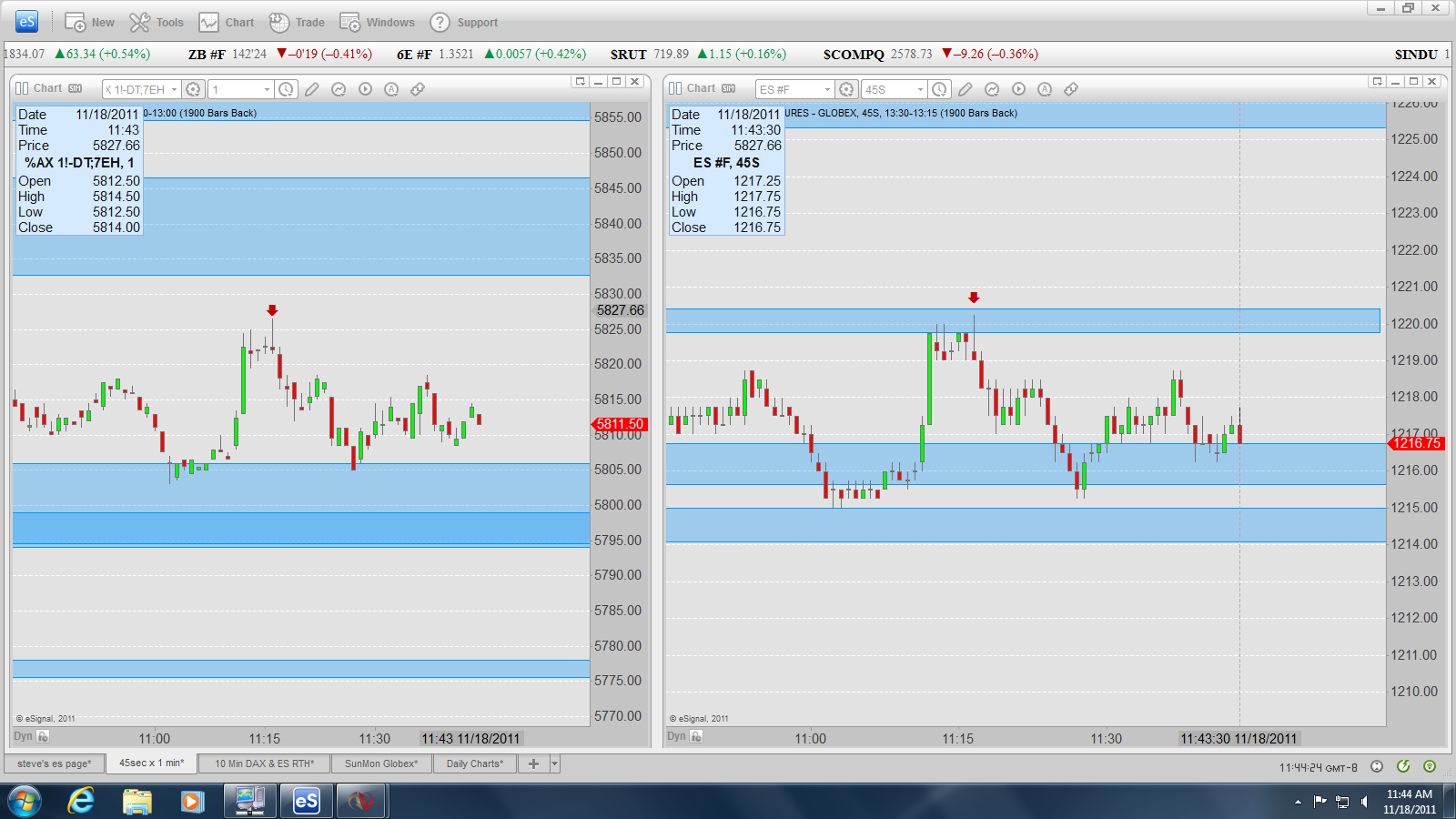1456x819 pixels.
Task: Select the drawing pencil tool in right chart
Action: tap(966, 89)
